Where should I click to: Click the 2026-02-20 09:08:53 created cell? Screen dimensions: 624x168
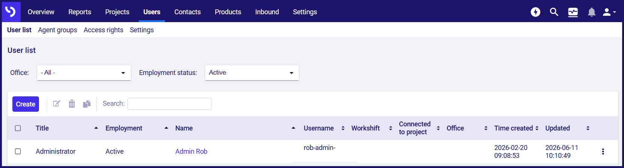pos(511,151)
